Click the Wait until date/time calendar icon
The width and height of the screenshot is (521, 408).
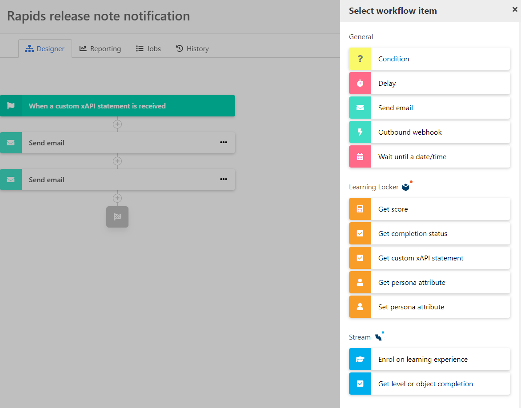pyautogui.click(x=360, y=156)
